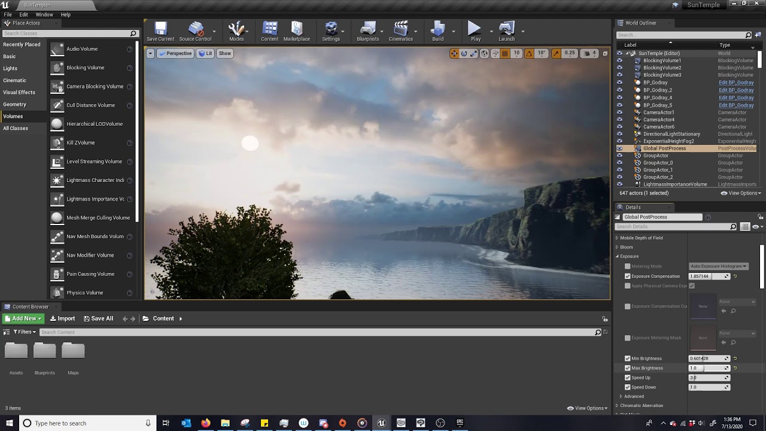Click the Lit view mode button

click(205, 53)
